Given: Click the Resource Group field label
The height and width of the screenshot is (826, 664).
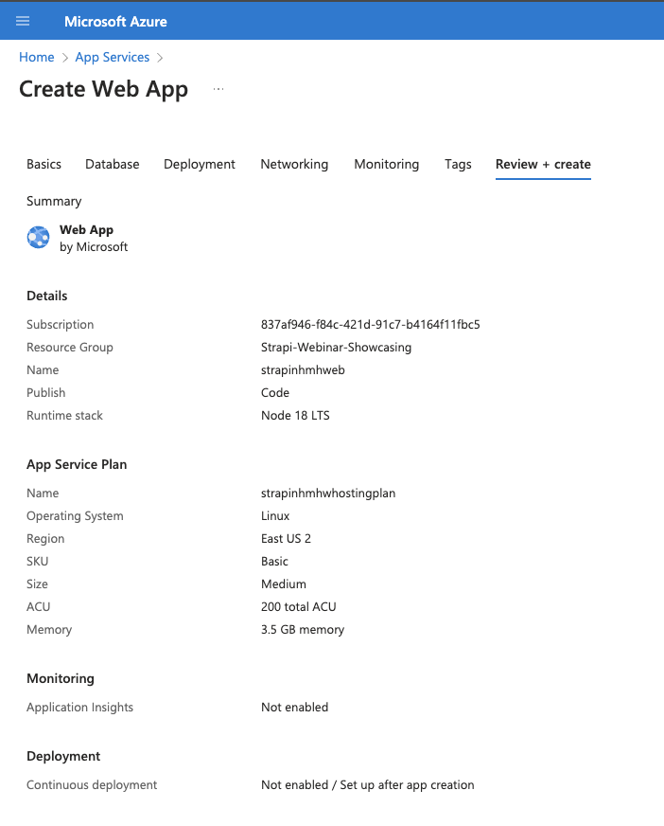Looking at the screenshot, I should pyautogui.click(x=70, y=347).
